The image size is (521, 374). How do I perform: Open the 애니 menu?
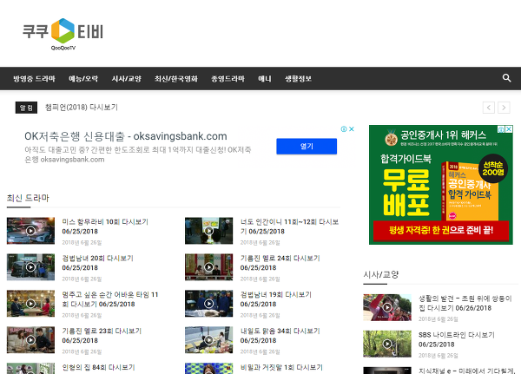pyautogui.click(x=265, y=79)
